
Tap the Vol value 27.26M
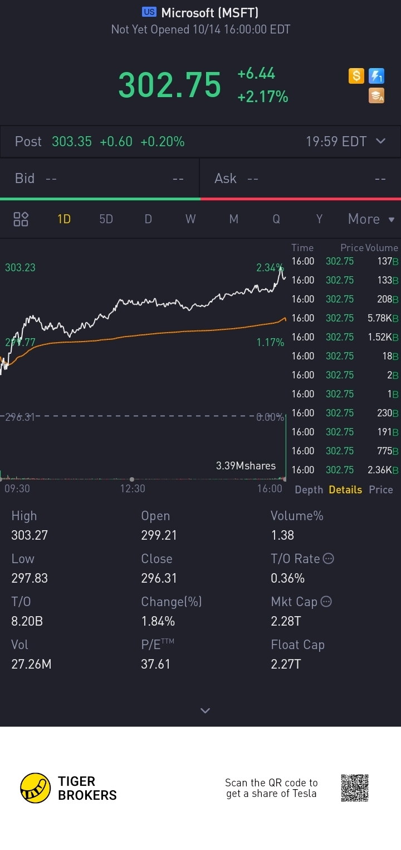[x=31, y=664]
